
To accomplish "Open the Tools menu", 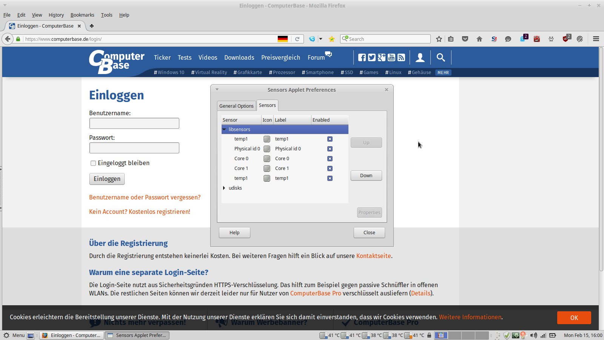I will pyautogui.click(x=107, y=15).
